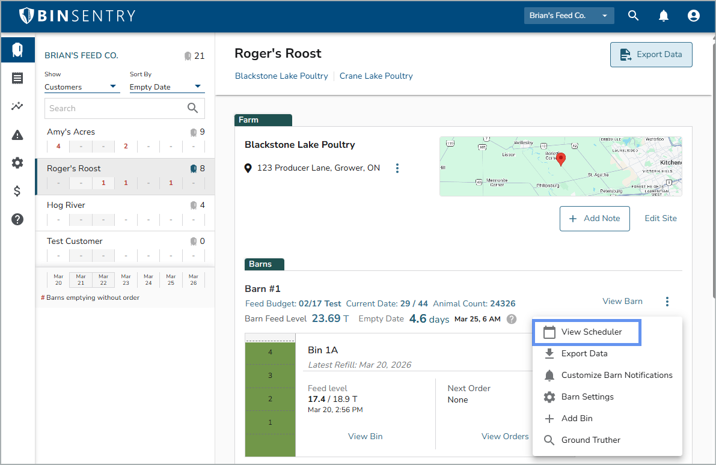
Task: Open the farm address three-dot menu
Action: tap(397, 168)
